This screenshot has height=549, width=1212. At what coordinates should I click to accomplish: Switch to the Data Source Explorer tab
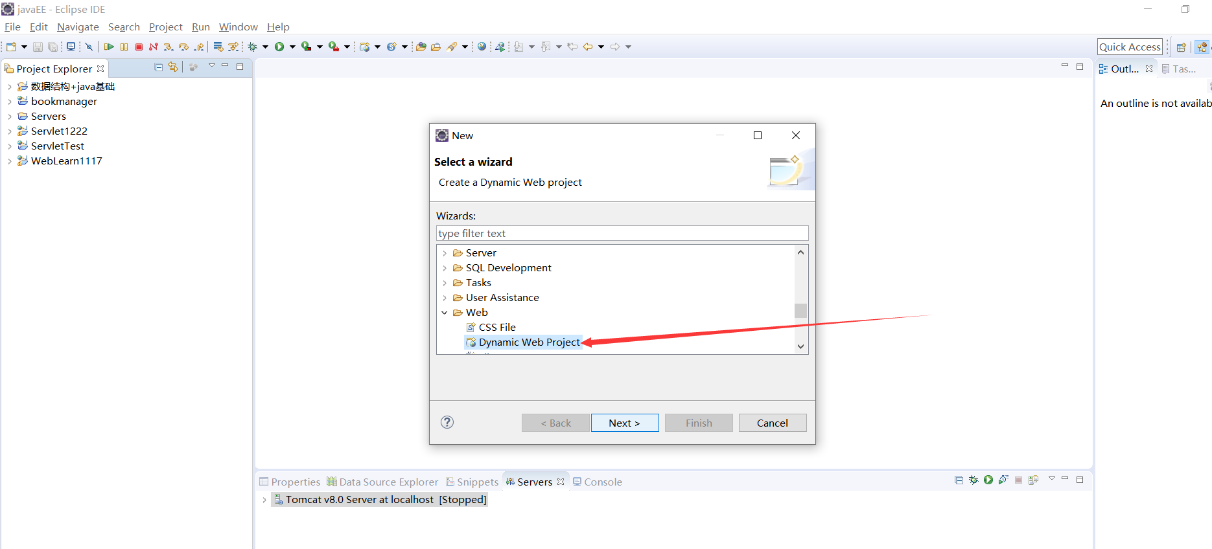[x=382, y=482]
